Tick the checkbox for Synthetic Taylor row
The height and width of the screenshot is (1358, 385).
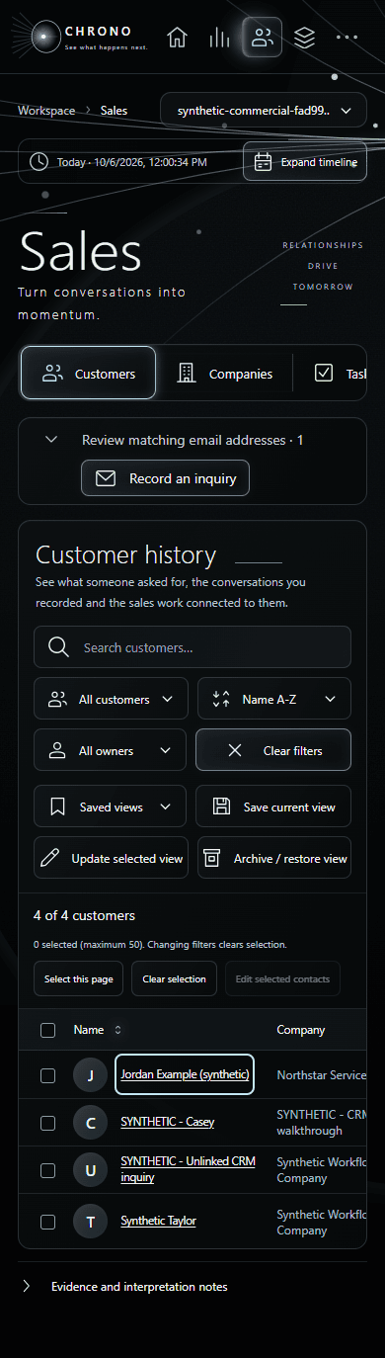(x=47, y=1222)
